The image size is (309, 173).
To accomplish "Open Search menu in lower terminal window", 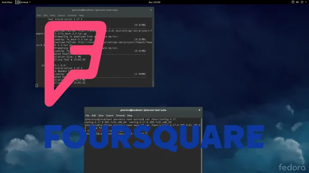I will pos(109,115).
